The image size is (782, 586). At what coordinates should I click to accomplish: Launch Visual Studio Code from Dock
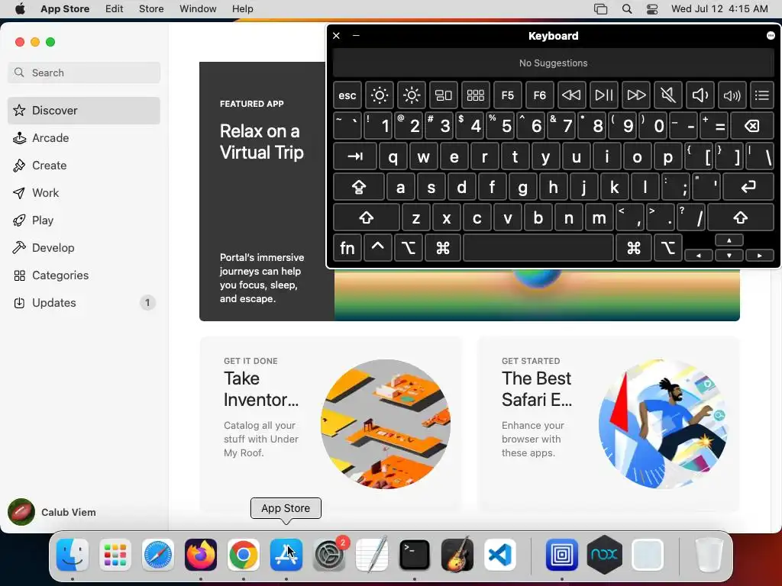click(500, 555)
